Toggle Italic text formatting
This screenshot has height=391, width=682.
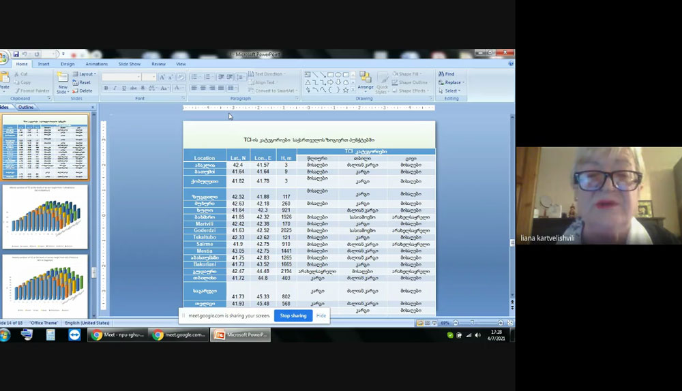[x=114, y=88]
